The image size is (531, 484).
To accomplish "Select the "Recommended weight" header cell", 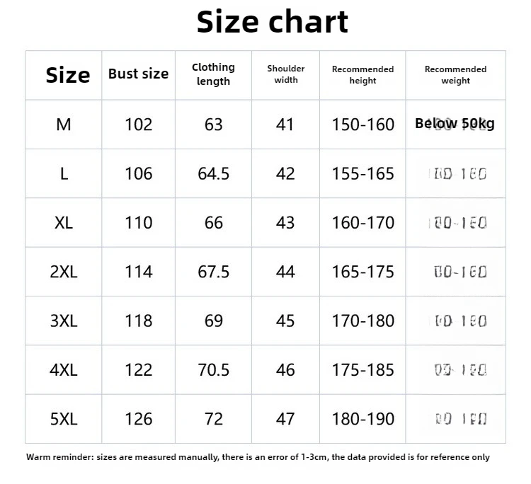I will click(455, 74).
